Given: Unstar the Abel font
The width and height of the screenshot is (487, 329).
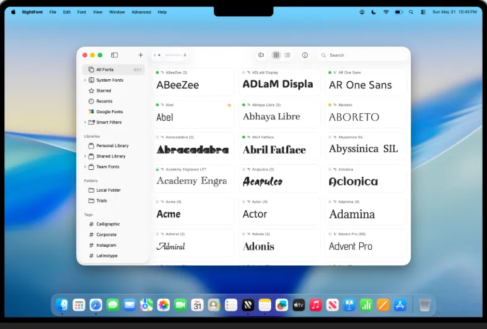Looking at the screenshot, I should (x=229, y=105).
